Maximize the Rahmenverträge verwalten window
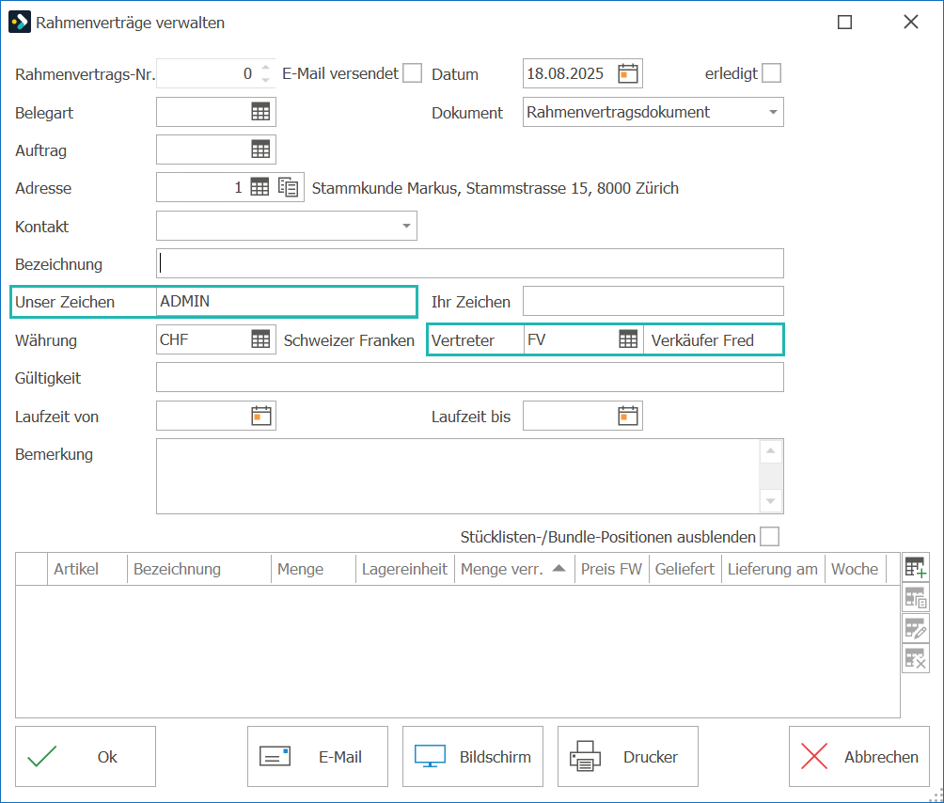 click(x=844, y=23)
